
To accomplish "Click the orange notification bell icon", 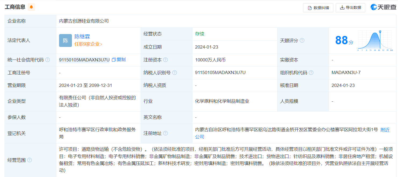I will pyautogui.click(x=31, y=7).
